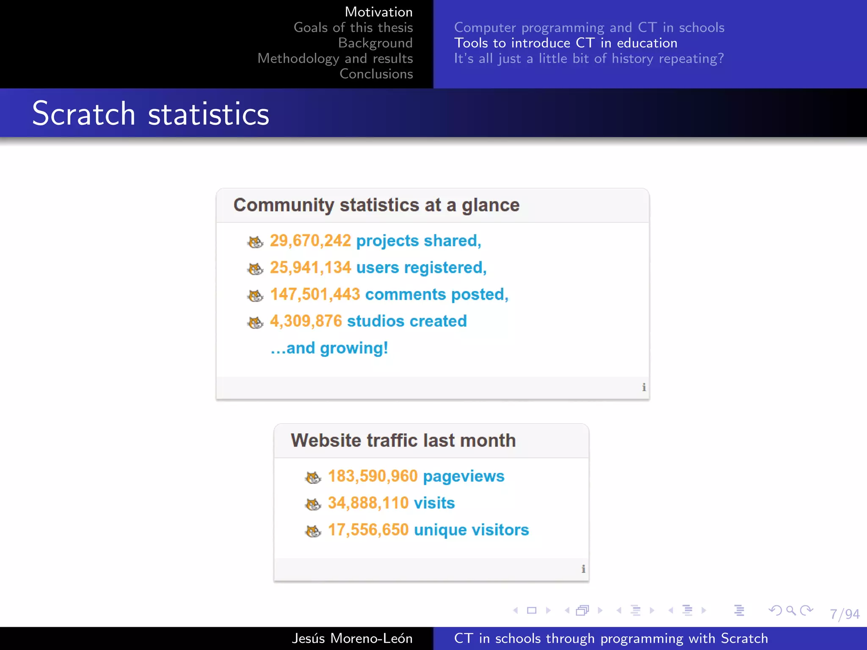This screenshot has width=867, height=650.
Task: Click the 4,309,876 studios created link
Action: 368,321
